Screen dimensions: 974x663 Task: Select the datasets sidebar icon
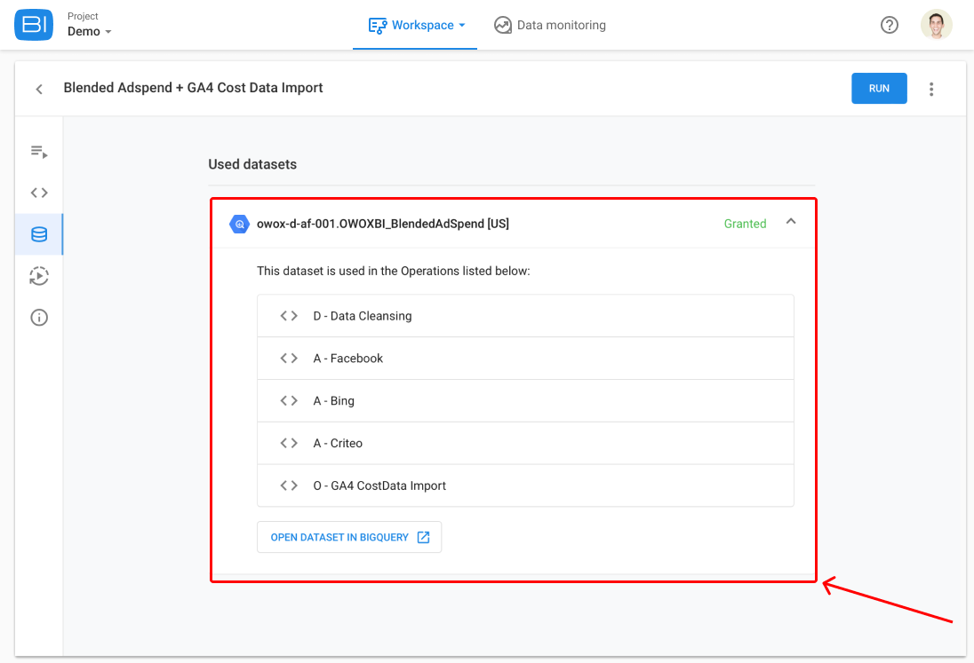39,234
